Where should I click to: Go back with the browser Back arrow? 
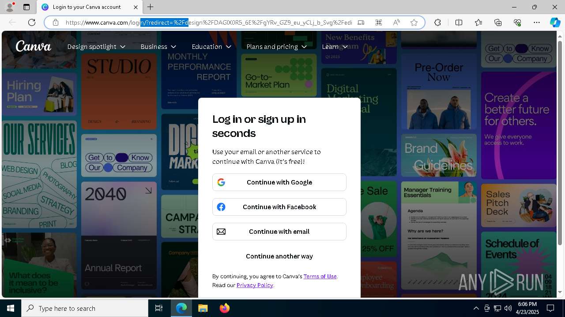pyautogui.click(x=12, y=22)
